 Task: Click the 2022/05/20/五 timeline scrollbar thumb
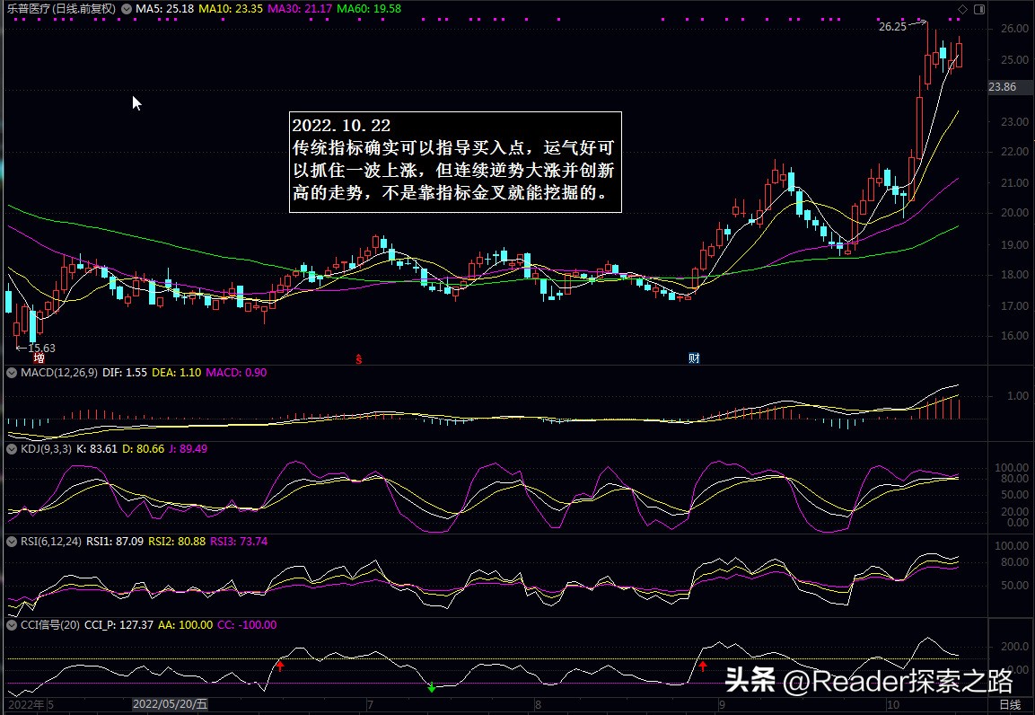170,704
